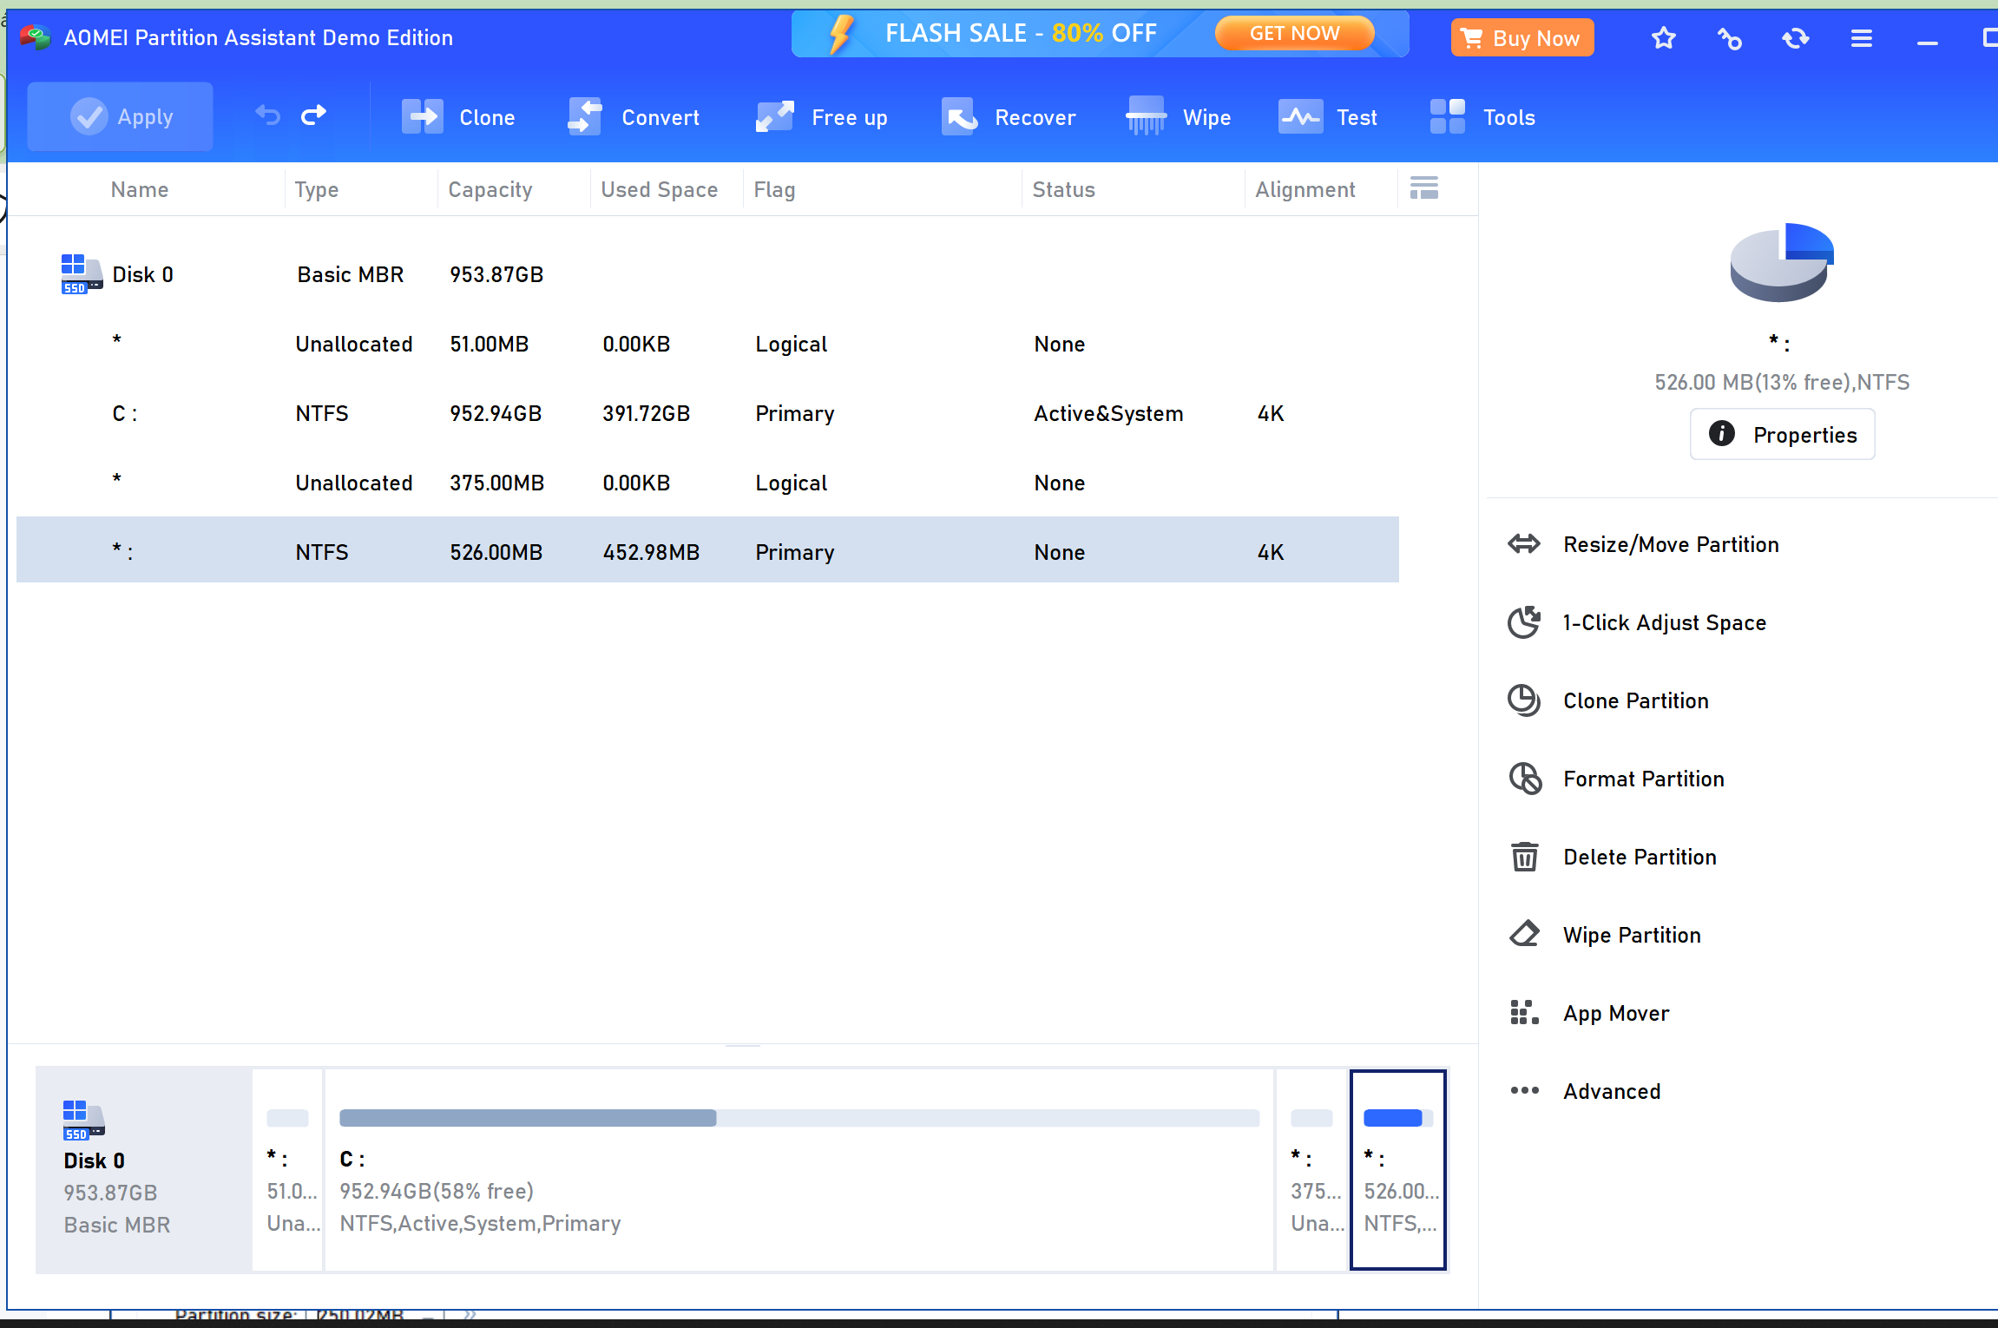Select 526.00 NTFS block in disk map
Screen dimensions: 1998x1328
coord(1398,1169)
